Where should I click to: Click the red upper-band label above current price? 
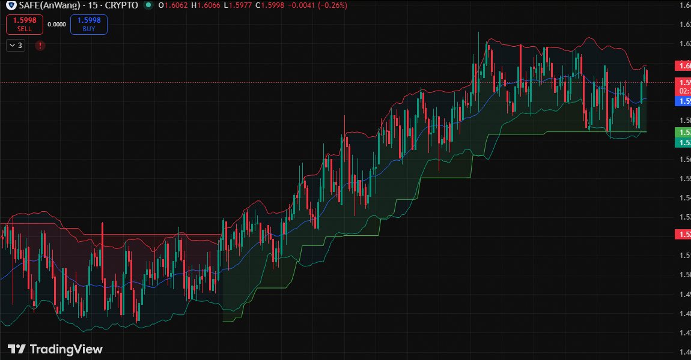683,66
